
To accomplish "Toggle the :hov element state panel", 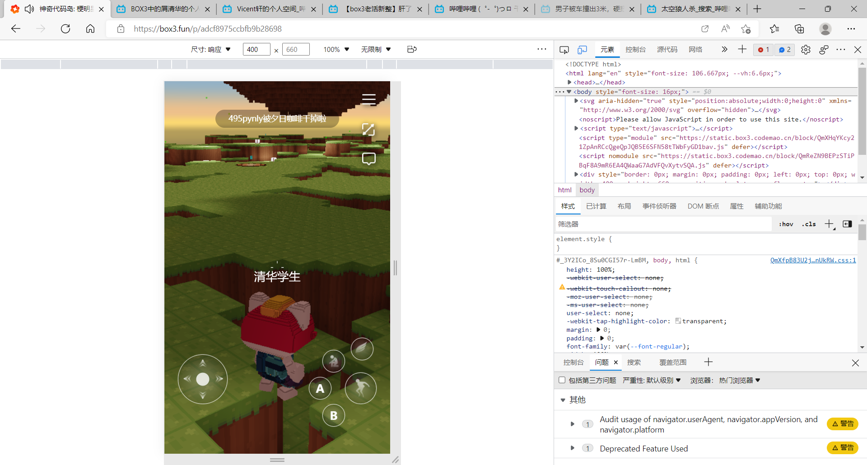I will 786,224.
